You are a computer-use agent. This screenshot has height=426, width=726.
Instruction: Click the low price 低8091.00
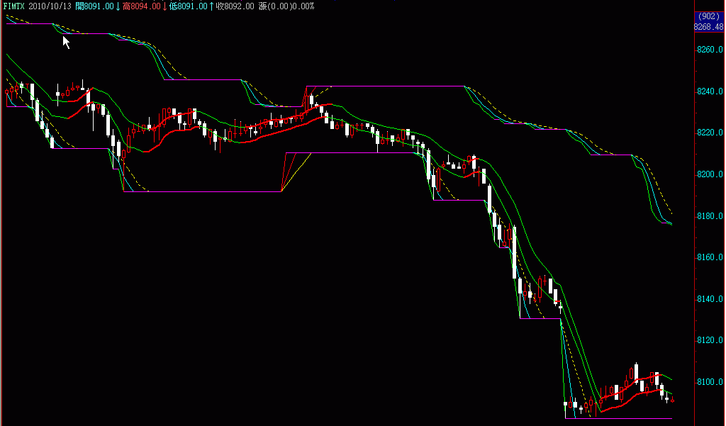tap(189, 6)
